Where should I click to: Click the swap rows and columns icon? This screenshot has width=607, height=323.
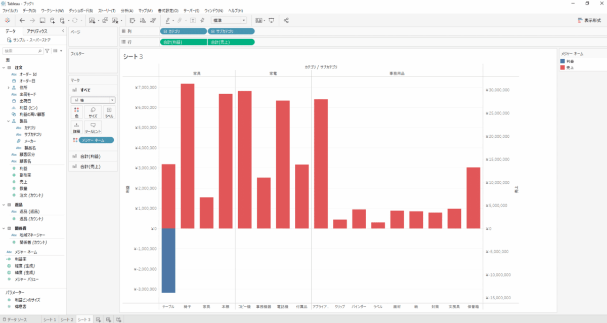click(132, 20)
